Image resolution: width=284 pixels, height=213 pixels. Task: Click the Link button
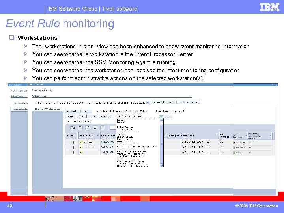(93, 116)
